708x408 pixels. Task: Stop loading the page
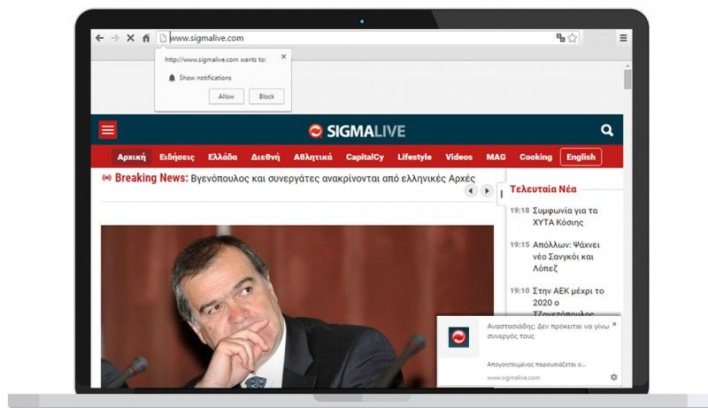(130, 38)
